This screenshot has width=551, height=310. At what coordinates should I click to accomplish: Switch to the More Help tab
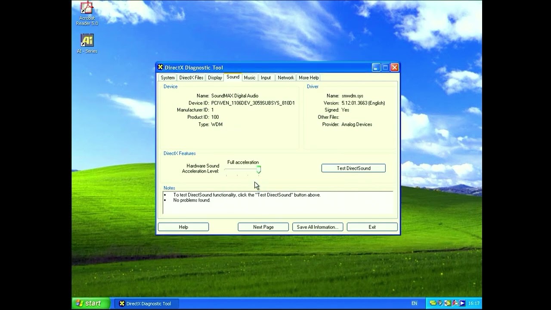pos(309,77)
